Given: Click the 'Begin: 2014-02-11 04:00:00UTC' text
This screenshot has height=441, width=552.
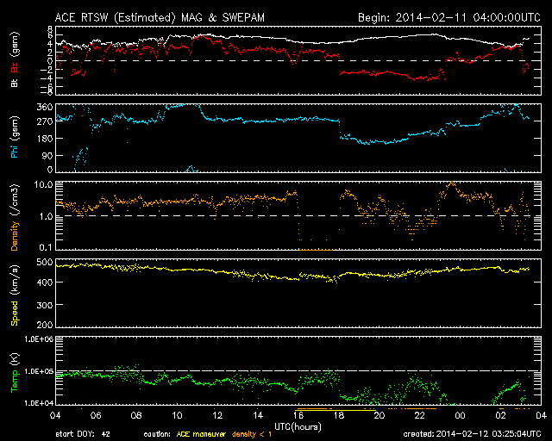Looking at the screenshot, I should tap(449, 17).
